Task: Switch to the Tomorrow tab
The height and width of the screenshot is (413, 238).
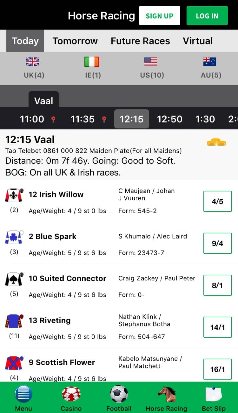Action: point(75,41)
